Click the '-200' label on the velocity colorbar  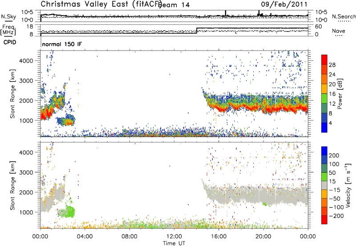[x=336, y=216]
